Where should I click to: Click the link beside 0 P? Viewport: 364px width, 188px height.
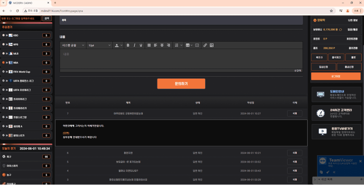tap(352, 39)
